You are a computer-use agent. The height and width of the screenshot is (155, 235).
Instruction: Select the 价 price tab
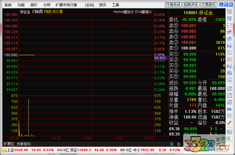179,144
